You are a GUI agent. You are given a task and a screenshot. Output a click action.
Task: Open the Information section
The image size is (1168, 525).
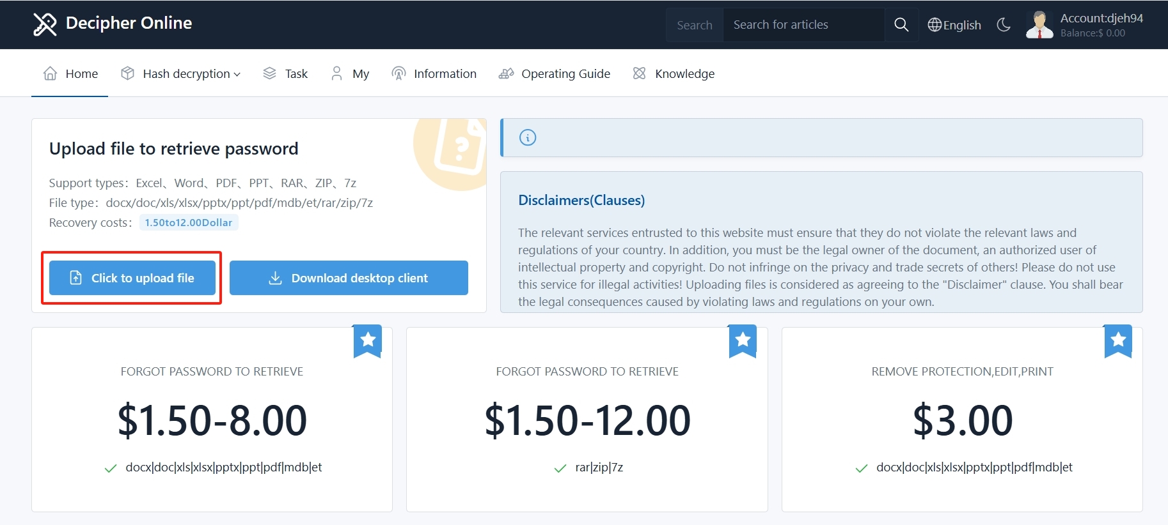[x=434, y=73]
